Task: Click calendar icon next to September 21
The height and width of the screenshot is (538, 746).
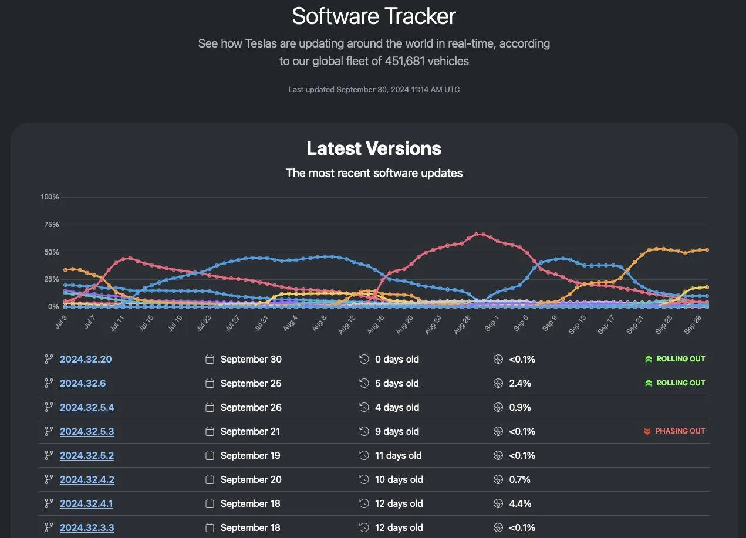Action: click(x=210, y=431)
